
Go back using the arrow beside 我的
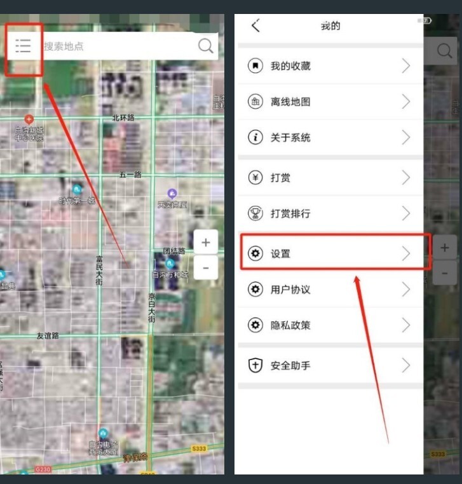click(256, 25)
